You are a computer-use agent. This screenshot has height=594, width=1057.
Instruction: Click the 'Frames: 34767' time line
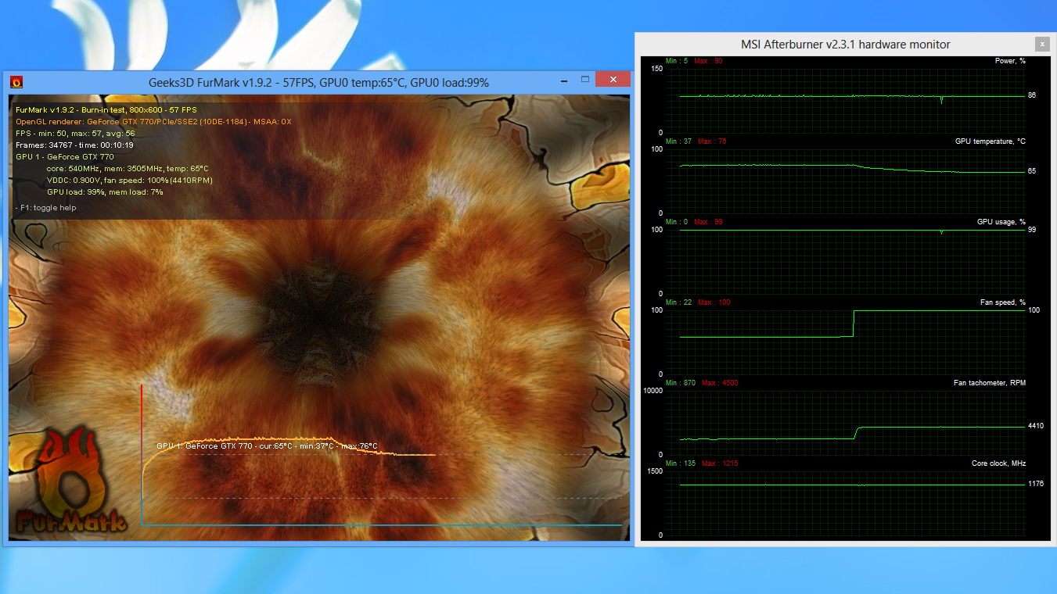[74, 145]
